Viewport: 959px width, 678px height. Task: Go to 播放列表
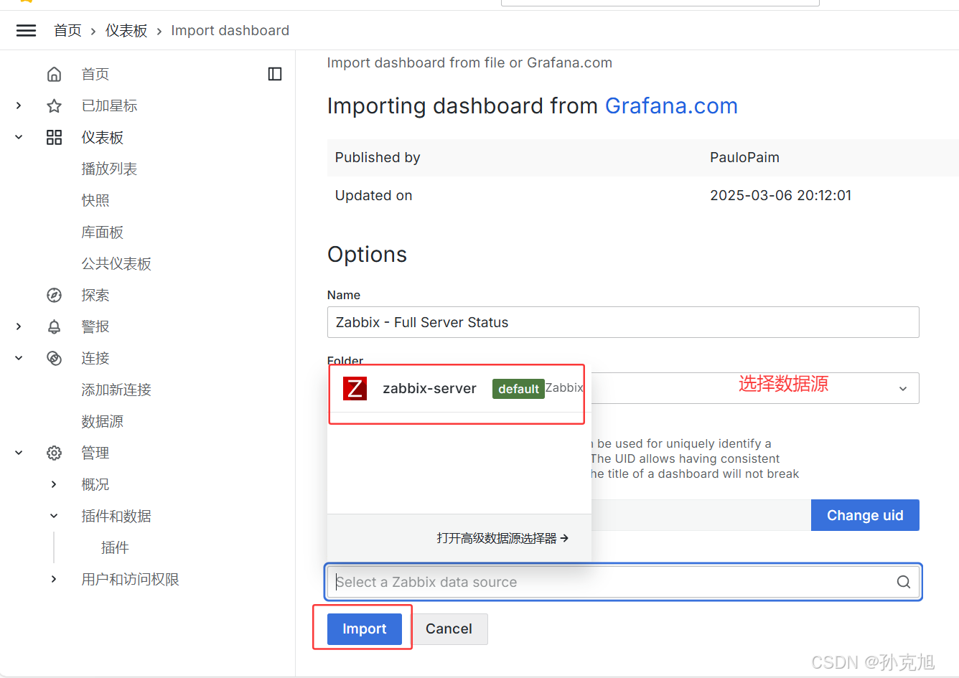[109, 169]
